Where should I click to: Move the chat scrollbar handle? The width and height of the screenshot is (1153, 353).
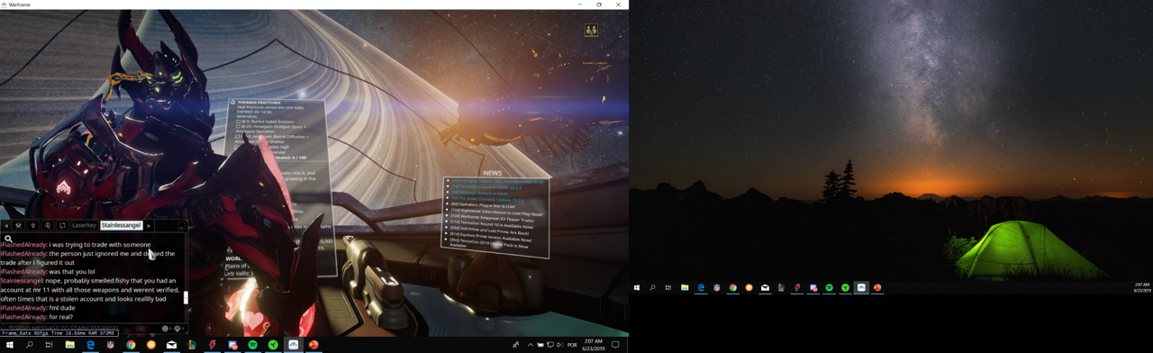(186, 298)
